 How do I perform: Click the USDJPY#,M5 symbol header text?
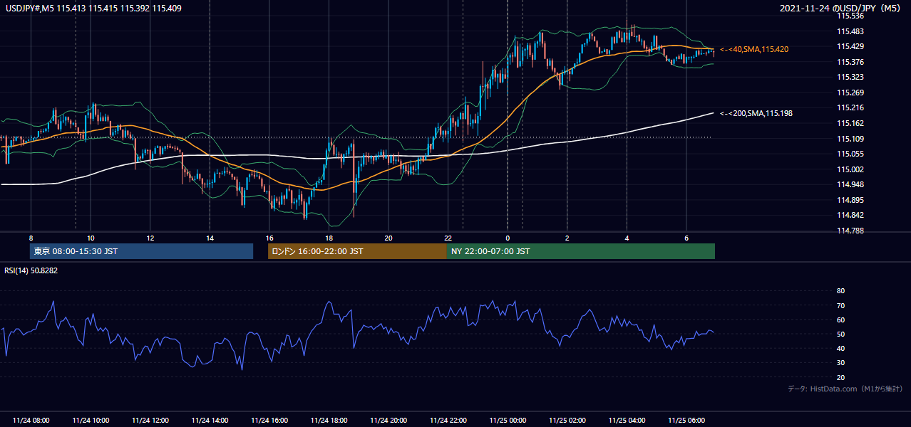point(93,9)
